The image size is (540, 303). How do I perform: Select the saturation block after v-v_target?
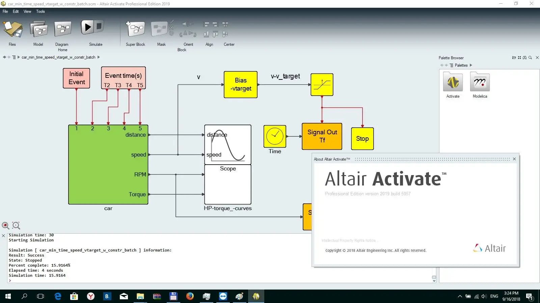(x=322, y=85)
